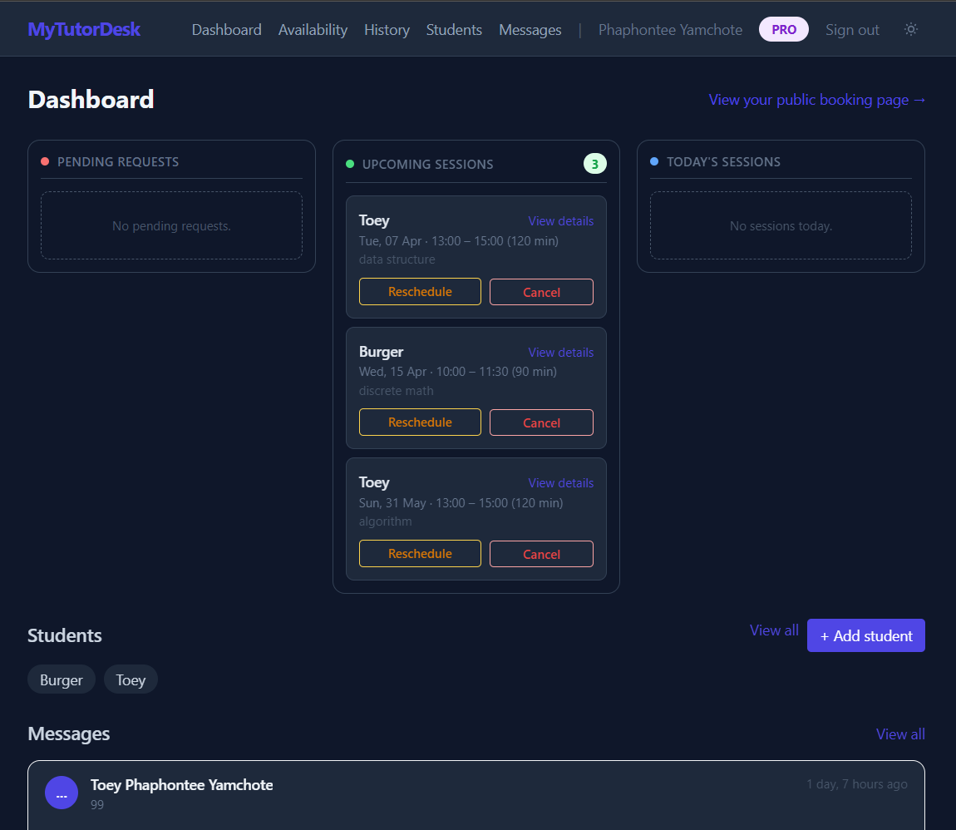Click the green Upcoming Sessions status dot

click(350, 164)
